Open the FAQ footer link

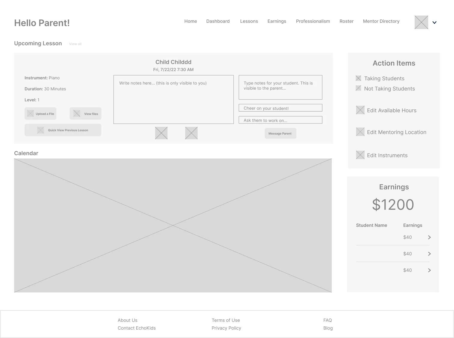328,320
